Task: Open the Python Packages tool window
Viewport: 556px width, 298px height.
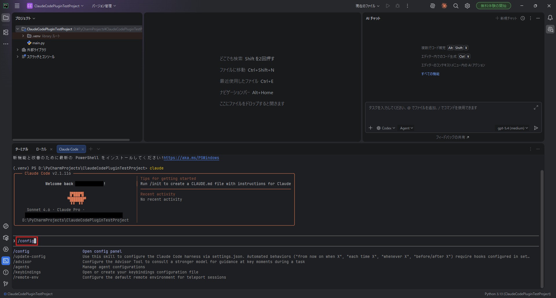Action: (x=6, y=238)
